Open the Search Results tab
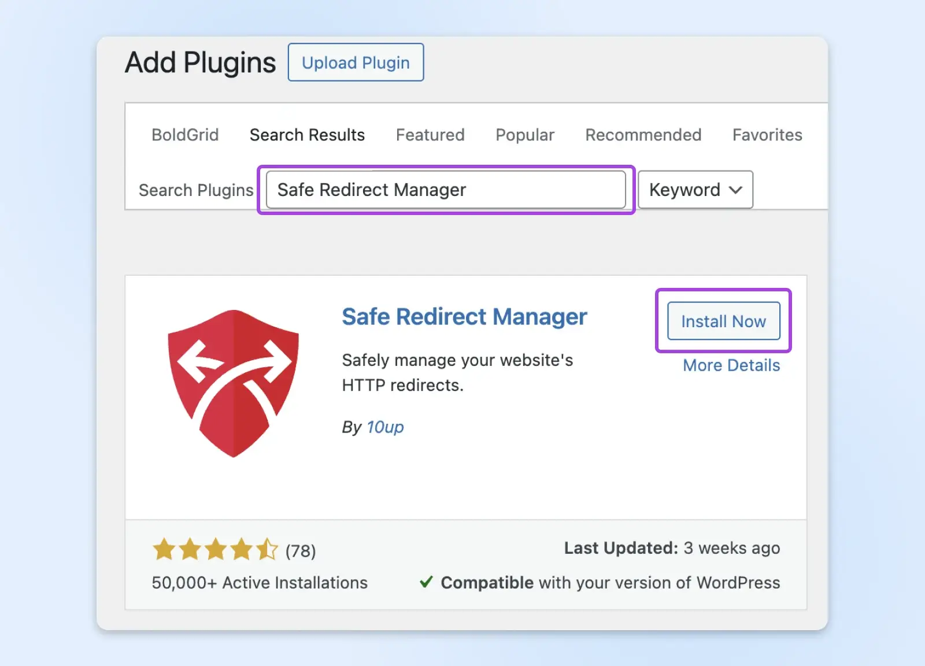 (x=307, y=135)
